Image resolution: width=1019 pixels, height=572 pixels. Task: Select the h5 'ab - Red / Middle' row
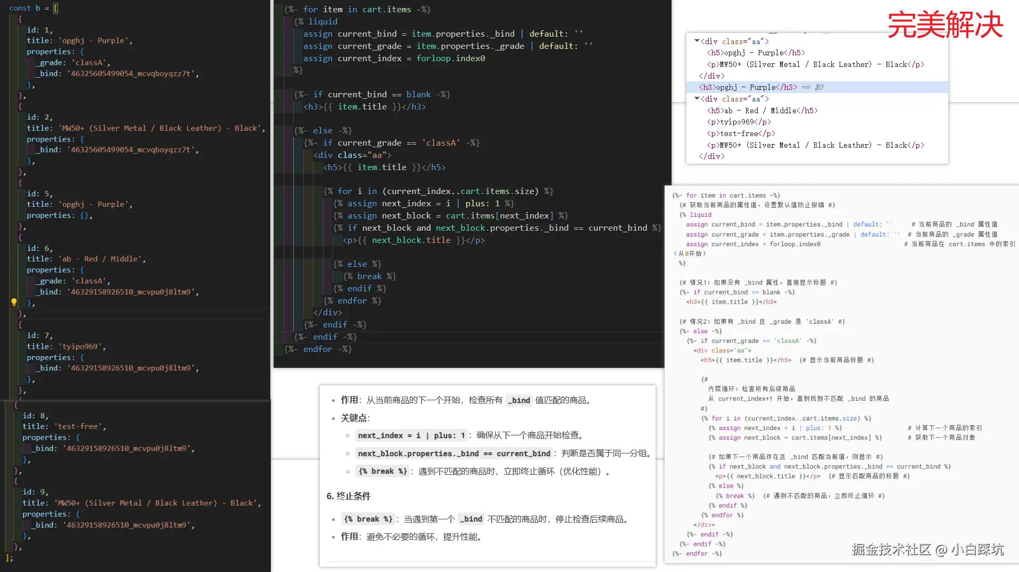[763, 111]
